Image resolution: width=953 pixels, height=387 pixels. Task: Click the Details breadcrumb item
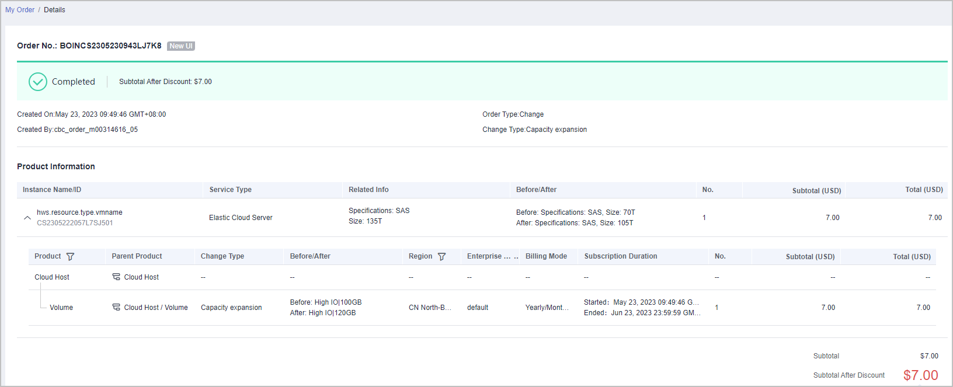[54, 10]
